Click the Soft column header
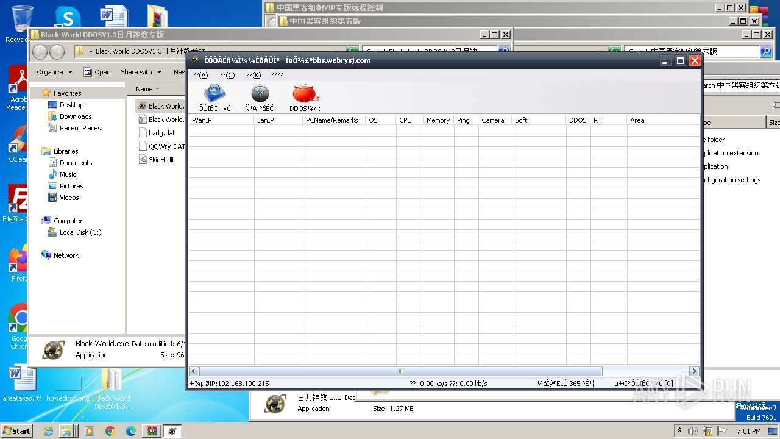Viewport: 780px width, 439px height. pyautogui.click(x=539, y=120)
